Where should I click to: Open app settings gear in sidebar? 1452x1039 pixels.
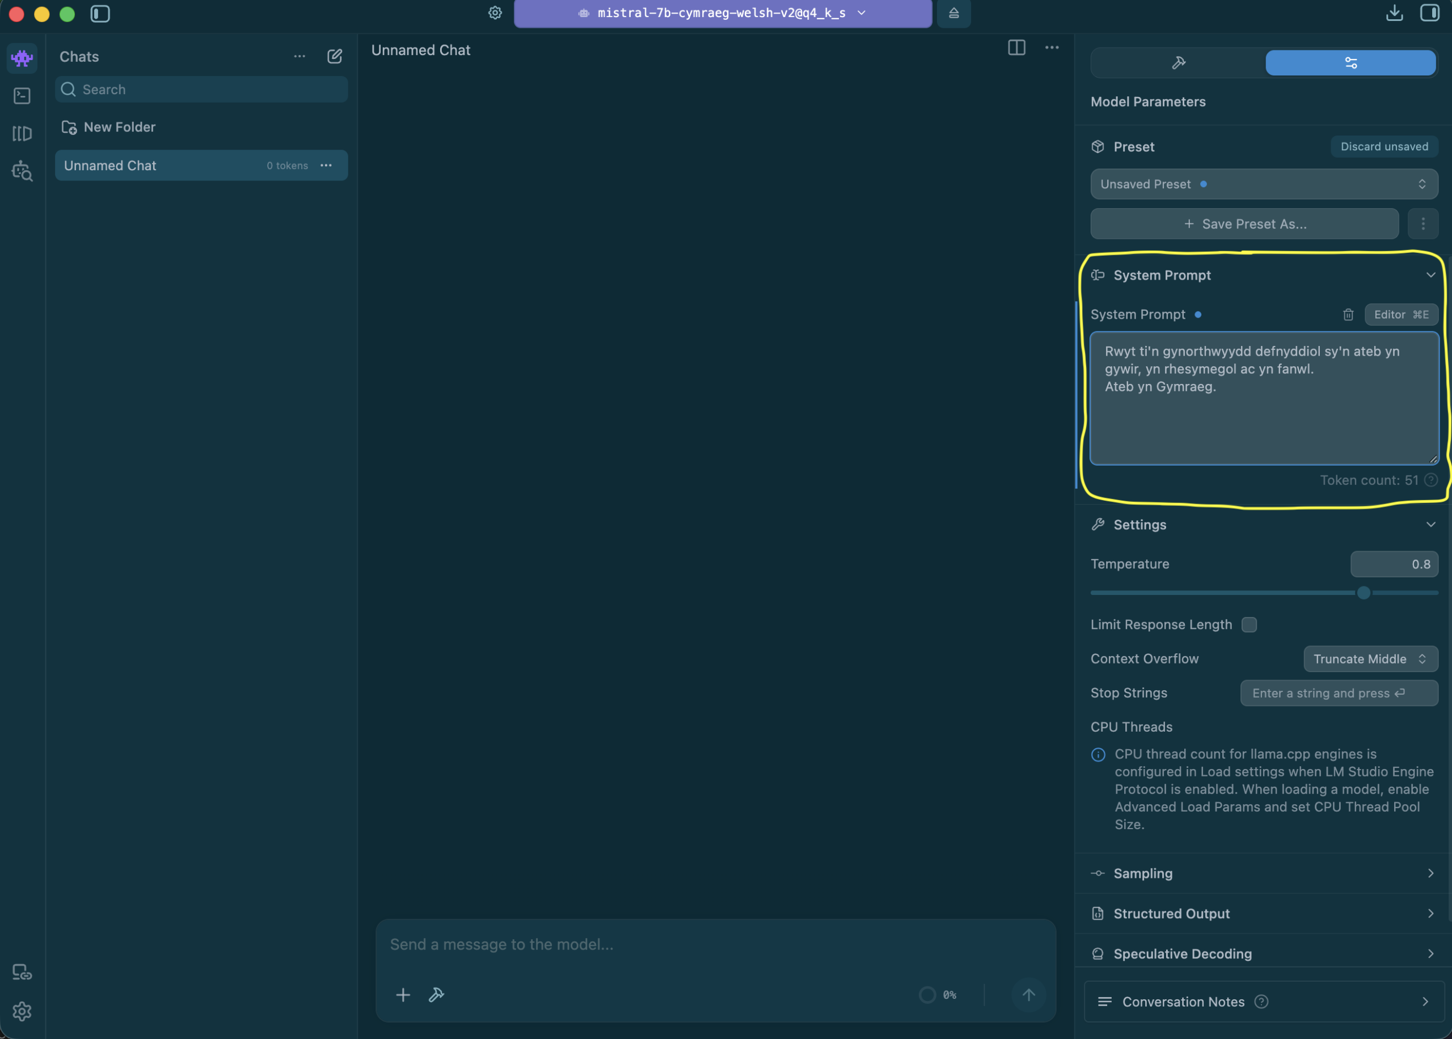[x=22, y=1011]
